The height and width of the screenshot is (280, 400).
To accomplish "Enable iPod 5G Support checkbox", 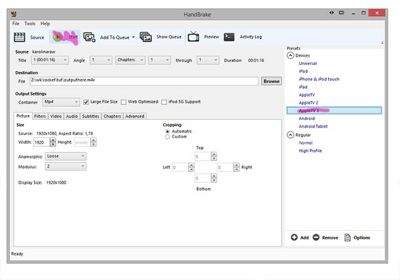I will [x=164, y=102].
